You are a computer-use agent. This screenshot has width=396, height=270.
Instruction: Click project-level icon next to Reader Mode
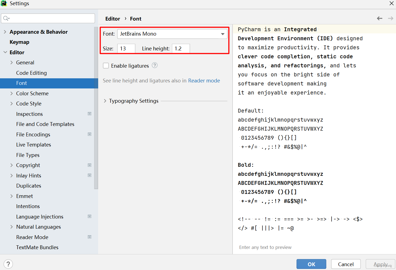(x=89, y=237)
